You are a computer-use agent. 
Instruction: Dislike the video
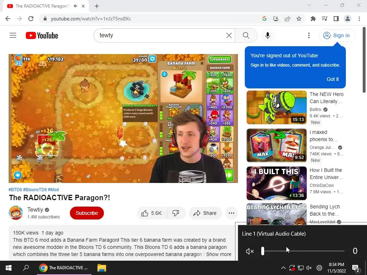[x=176, y=213]
